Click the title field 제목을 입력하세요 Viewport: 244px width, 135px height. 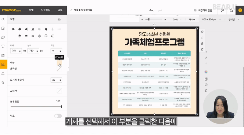(x=83, y=10)
